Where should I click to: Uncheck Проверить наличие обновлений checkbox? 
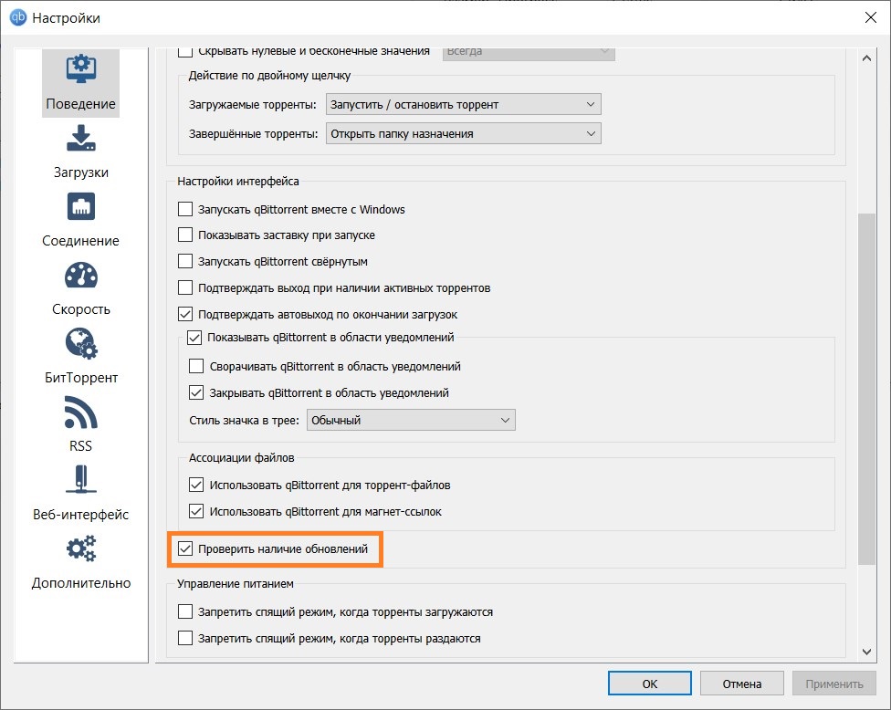tap(185, 549)
